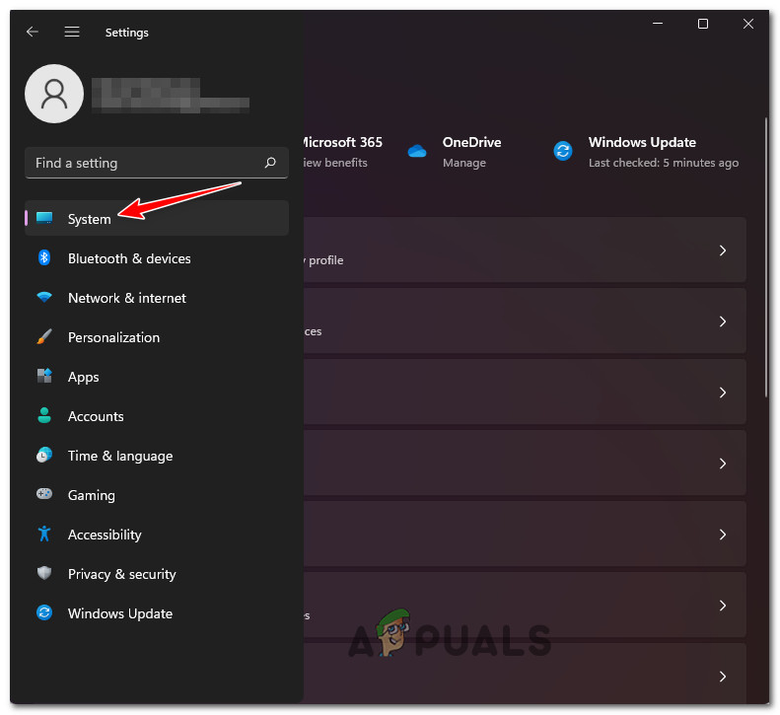Open the Accounts settings category
The width and height of the screenshot is (780, 715).
point(156,416)
